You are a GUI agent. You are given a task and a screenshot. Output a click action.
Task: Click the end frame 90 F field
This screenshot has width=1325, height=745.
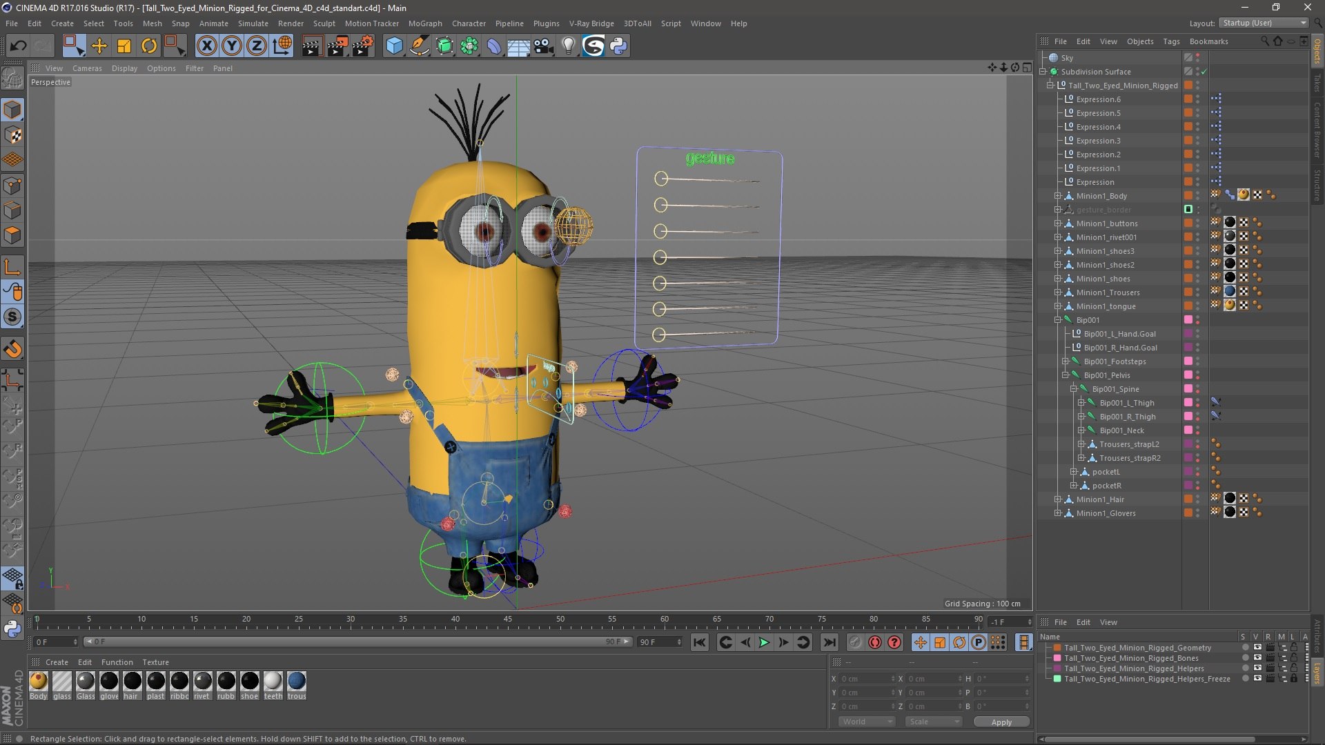click(x=660, y=642)
